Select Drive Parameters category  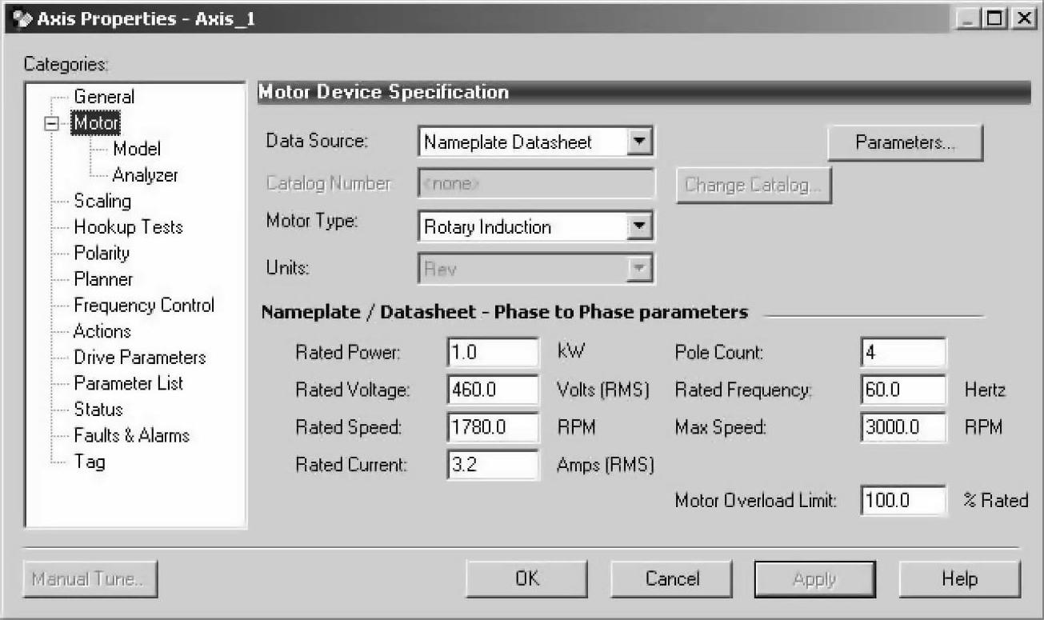pos(140,358)
